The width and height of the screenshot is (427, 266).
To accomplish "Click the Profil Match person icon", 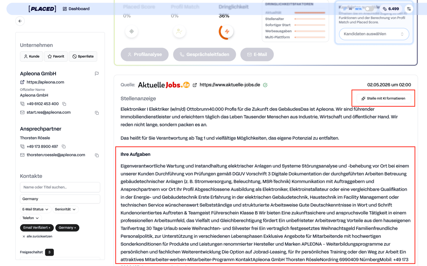I will tap(179, 32).
